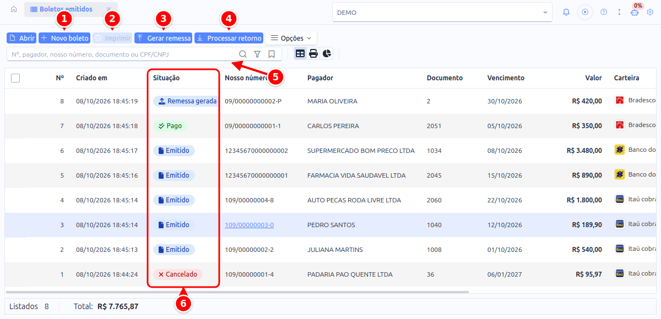Image resolution: width=661 pixels, height=319 pixels.
Task: Click the Itaú logo in row 4
Action: pyautogui.click(x=620, y=199)
